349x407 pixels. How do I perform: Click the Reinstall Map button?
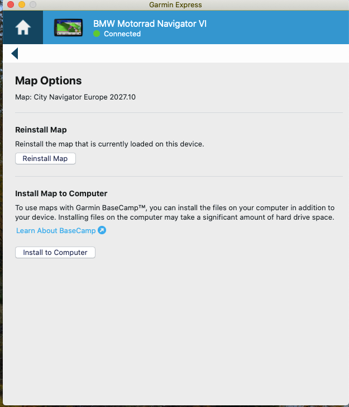tap(45, 158)
